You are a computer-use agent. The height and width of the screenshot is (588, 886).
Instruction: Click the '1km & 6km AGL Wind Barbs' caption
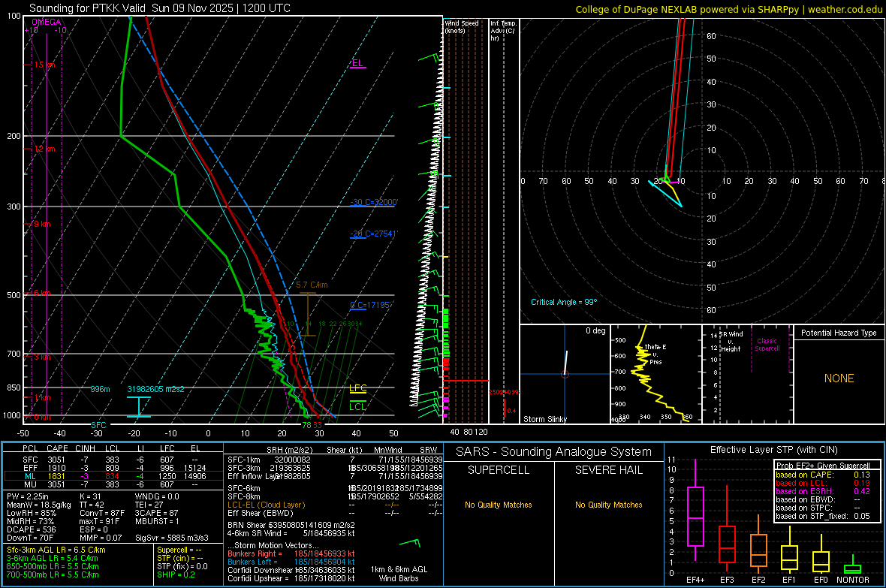tap(399, 574)
